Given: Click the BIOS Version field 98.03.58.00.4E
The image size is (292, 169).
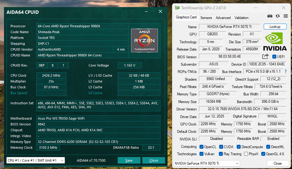Looking at the screenshot, I should pyautogui.click(x=229, y=56).
